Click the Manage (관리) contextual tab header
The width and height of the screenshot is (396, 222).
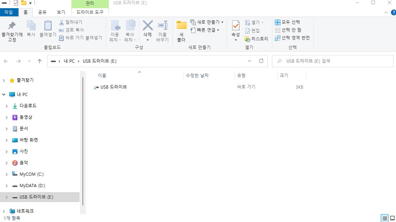pos(90,3)
